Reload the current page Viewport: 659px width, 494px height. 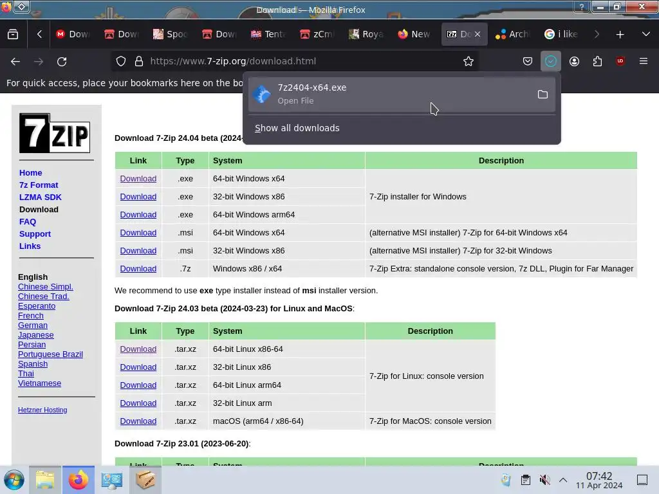[x=62, y=62]
